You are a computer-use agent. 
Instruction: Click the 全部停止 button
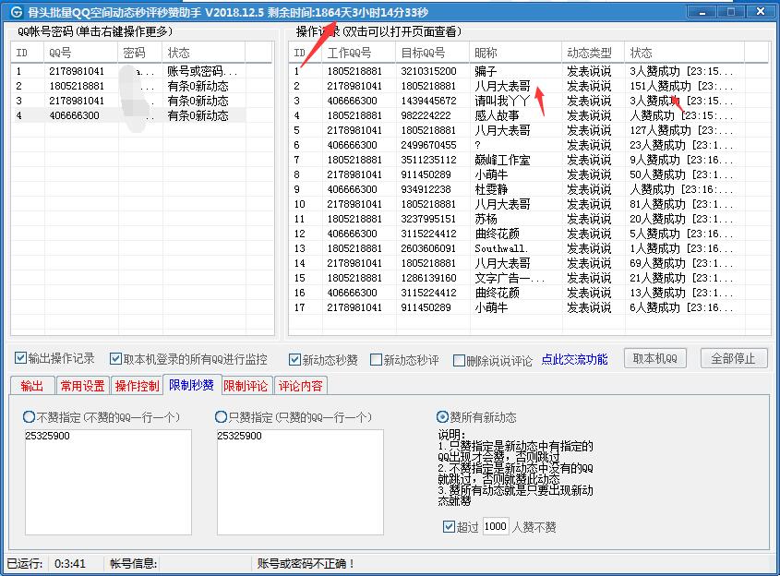click(734, 358)
